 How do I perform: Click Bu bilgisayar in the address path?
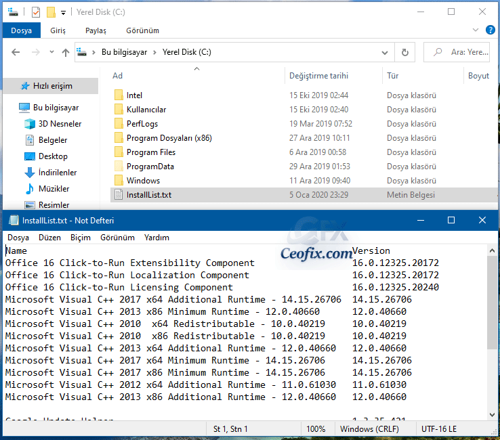click(x=124, y=52)
